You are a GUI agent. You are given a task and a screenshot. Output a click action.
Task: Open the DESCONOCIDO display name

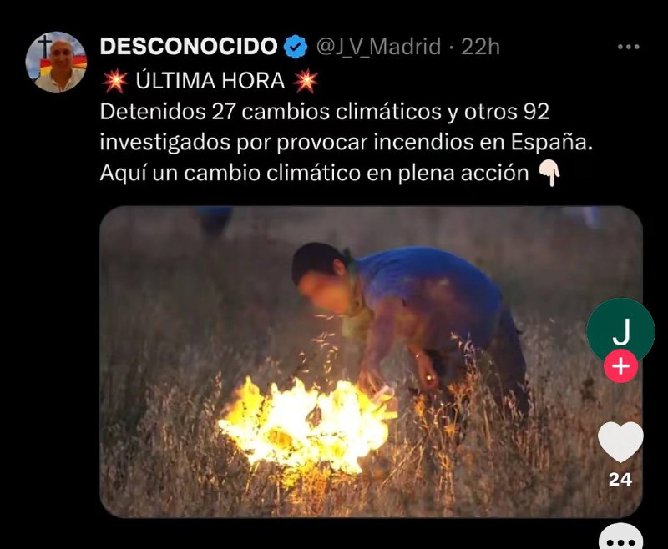pos(189,46)
